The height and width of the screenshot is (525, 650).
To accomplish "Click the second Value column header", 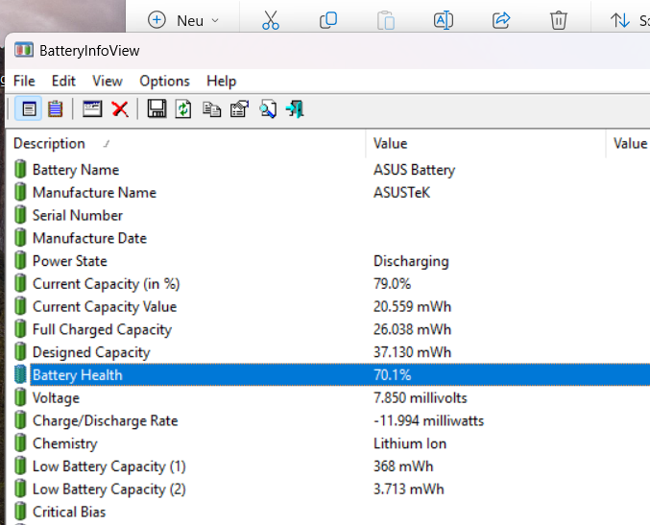I will 628,143.
